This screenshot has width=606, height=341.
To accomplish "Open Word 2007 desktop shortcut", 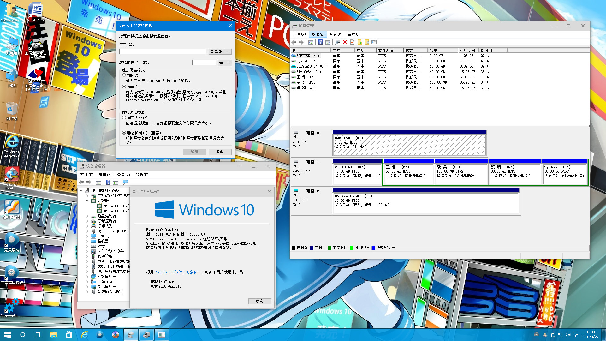I will [x=36, y=13].
